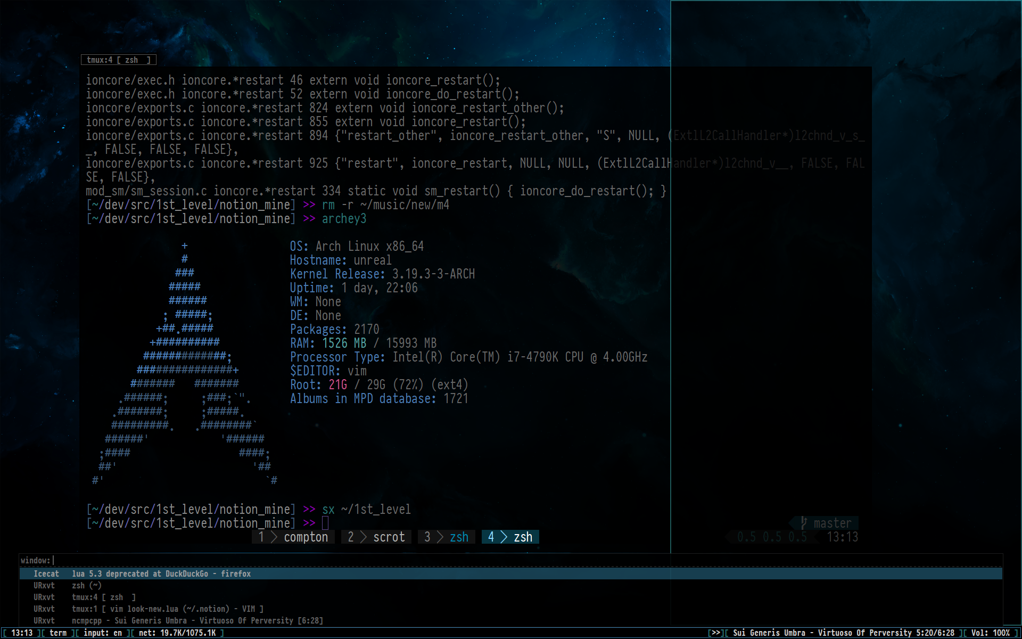The height and width of the screenshot is (639, 1022).
Task: Click the ioncore/exports.c restart 824 line
Action: 325,108
